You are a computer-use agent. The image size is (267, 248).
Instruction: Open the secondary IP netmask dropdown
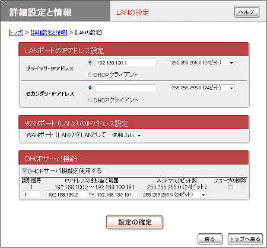click(202, 88)
